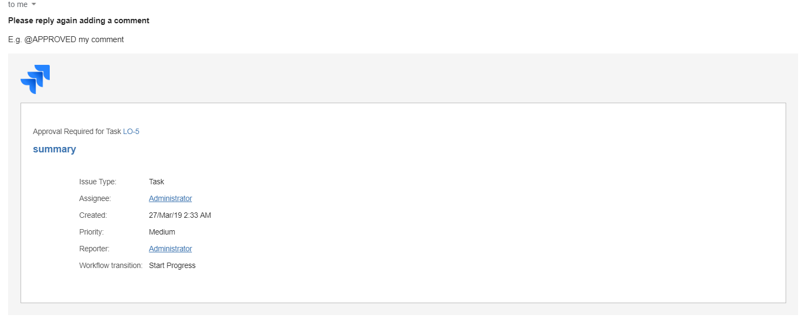Click the "Priority:" field label

[x=91, y=232]
